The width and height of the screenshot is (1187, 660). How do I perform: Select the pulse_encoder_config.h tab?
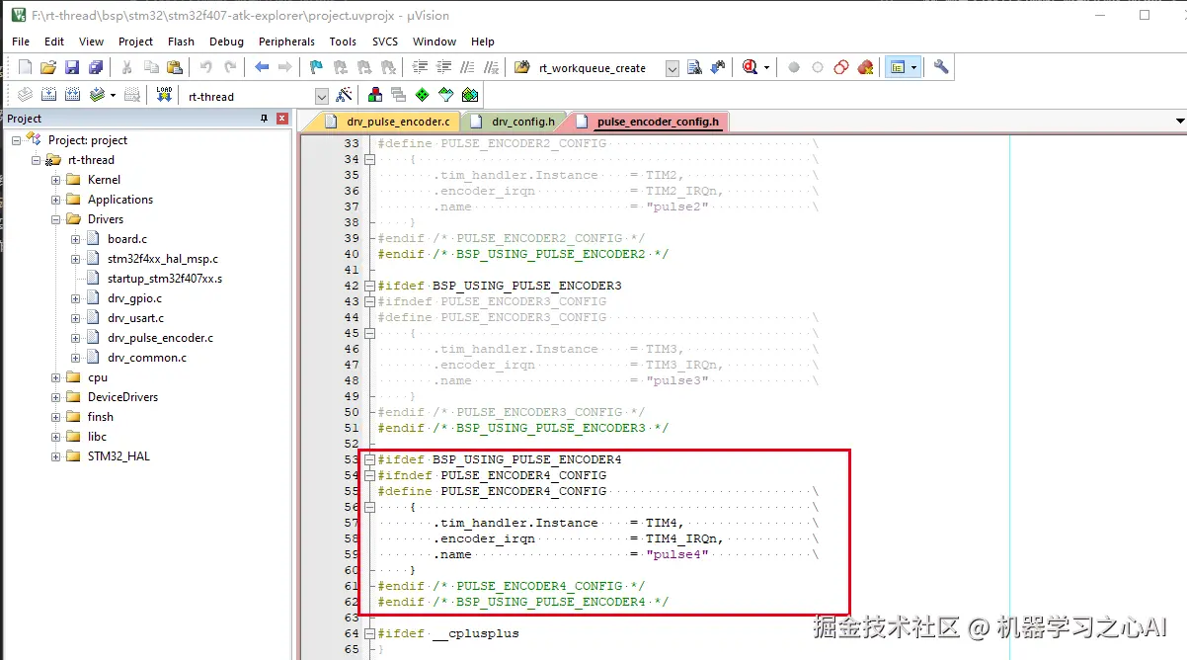coord(648,122)
